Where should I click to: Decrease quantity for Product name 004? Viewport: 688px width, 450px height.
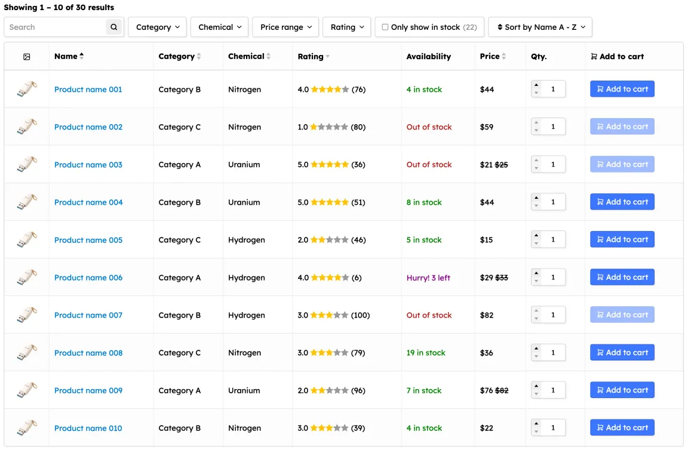(536, 206)
